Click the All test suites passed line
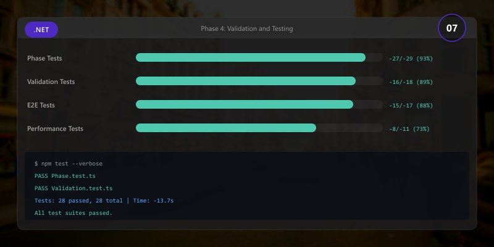 click(x=73, y=213)
